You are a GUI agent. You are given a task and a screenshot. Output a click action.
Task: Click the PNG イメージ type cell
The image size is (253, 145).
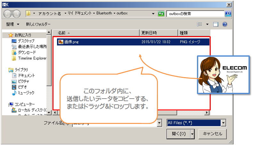pyautogui.click(x=190, y=42)
